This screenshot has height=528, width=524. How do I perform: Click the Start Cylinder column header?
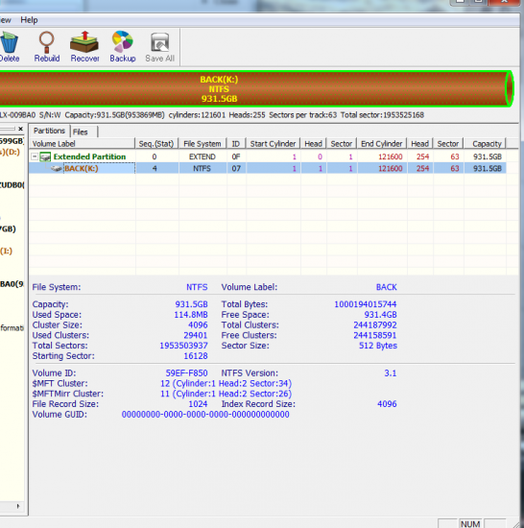pos(273,144)
